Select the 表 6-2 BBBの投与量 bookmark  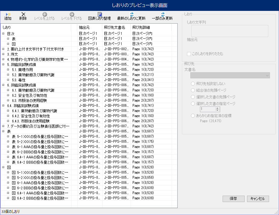(40, 152)
